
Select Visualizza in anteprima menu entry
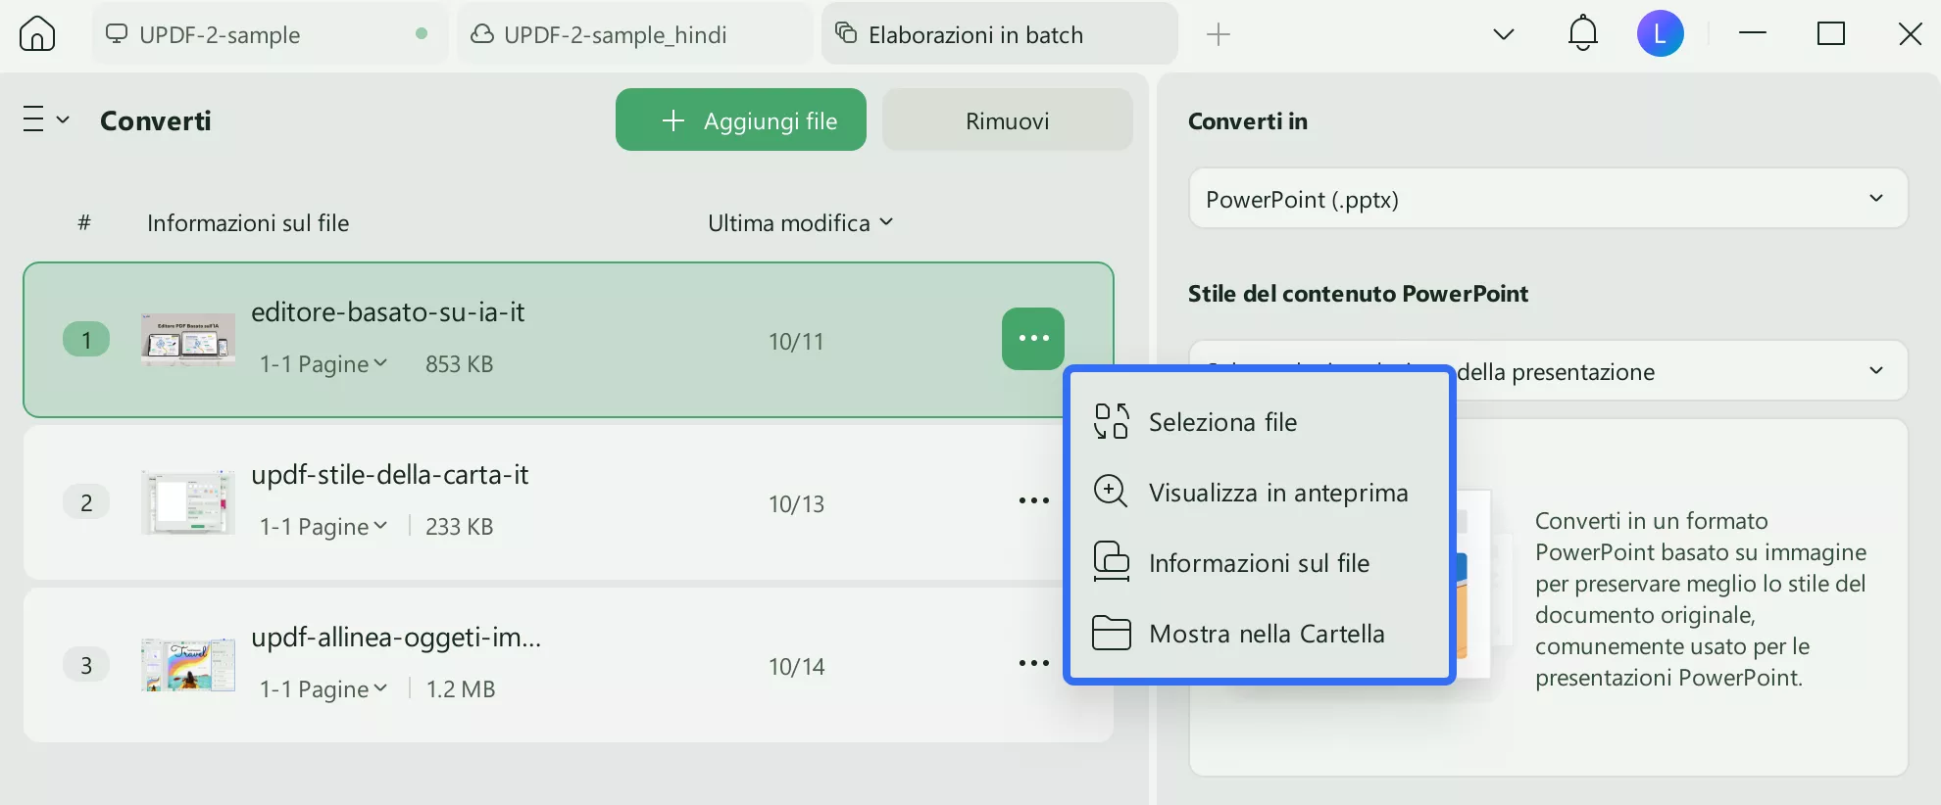(x=1277, y=493)
